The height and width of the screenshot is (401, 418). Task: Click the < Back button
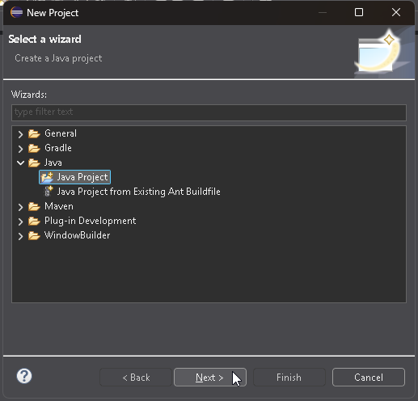click(x=136, y=377)
